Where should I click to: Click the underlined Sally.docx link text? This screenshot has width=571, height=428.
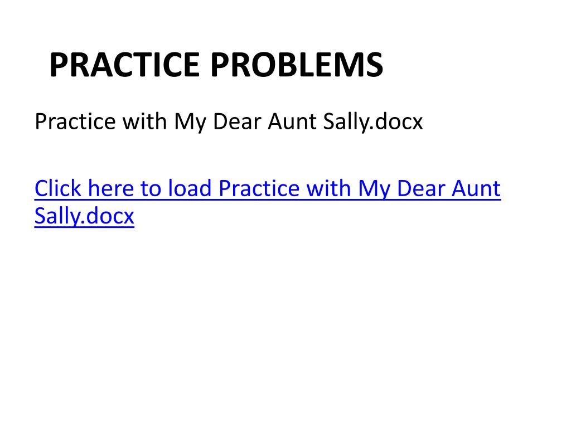pos(85,216)
